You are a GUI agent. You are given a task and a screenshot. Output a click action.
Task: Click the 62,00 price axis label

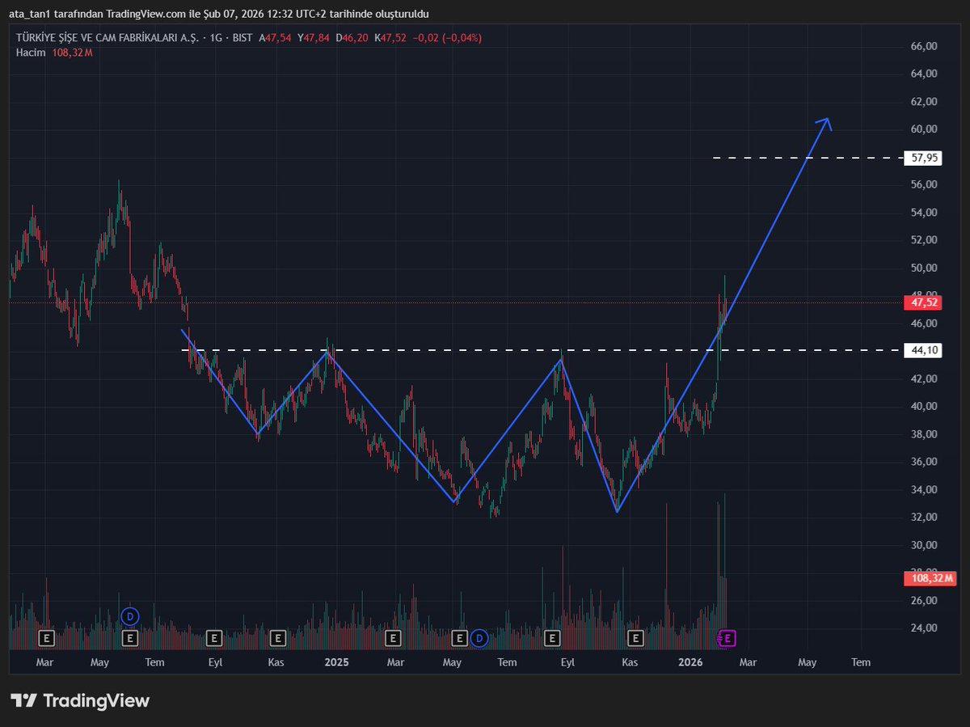(923, 102)
